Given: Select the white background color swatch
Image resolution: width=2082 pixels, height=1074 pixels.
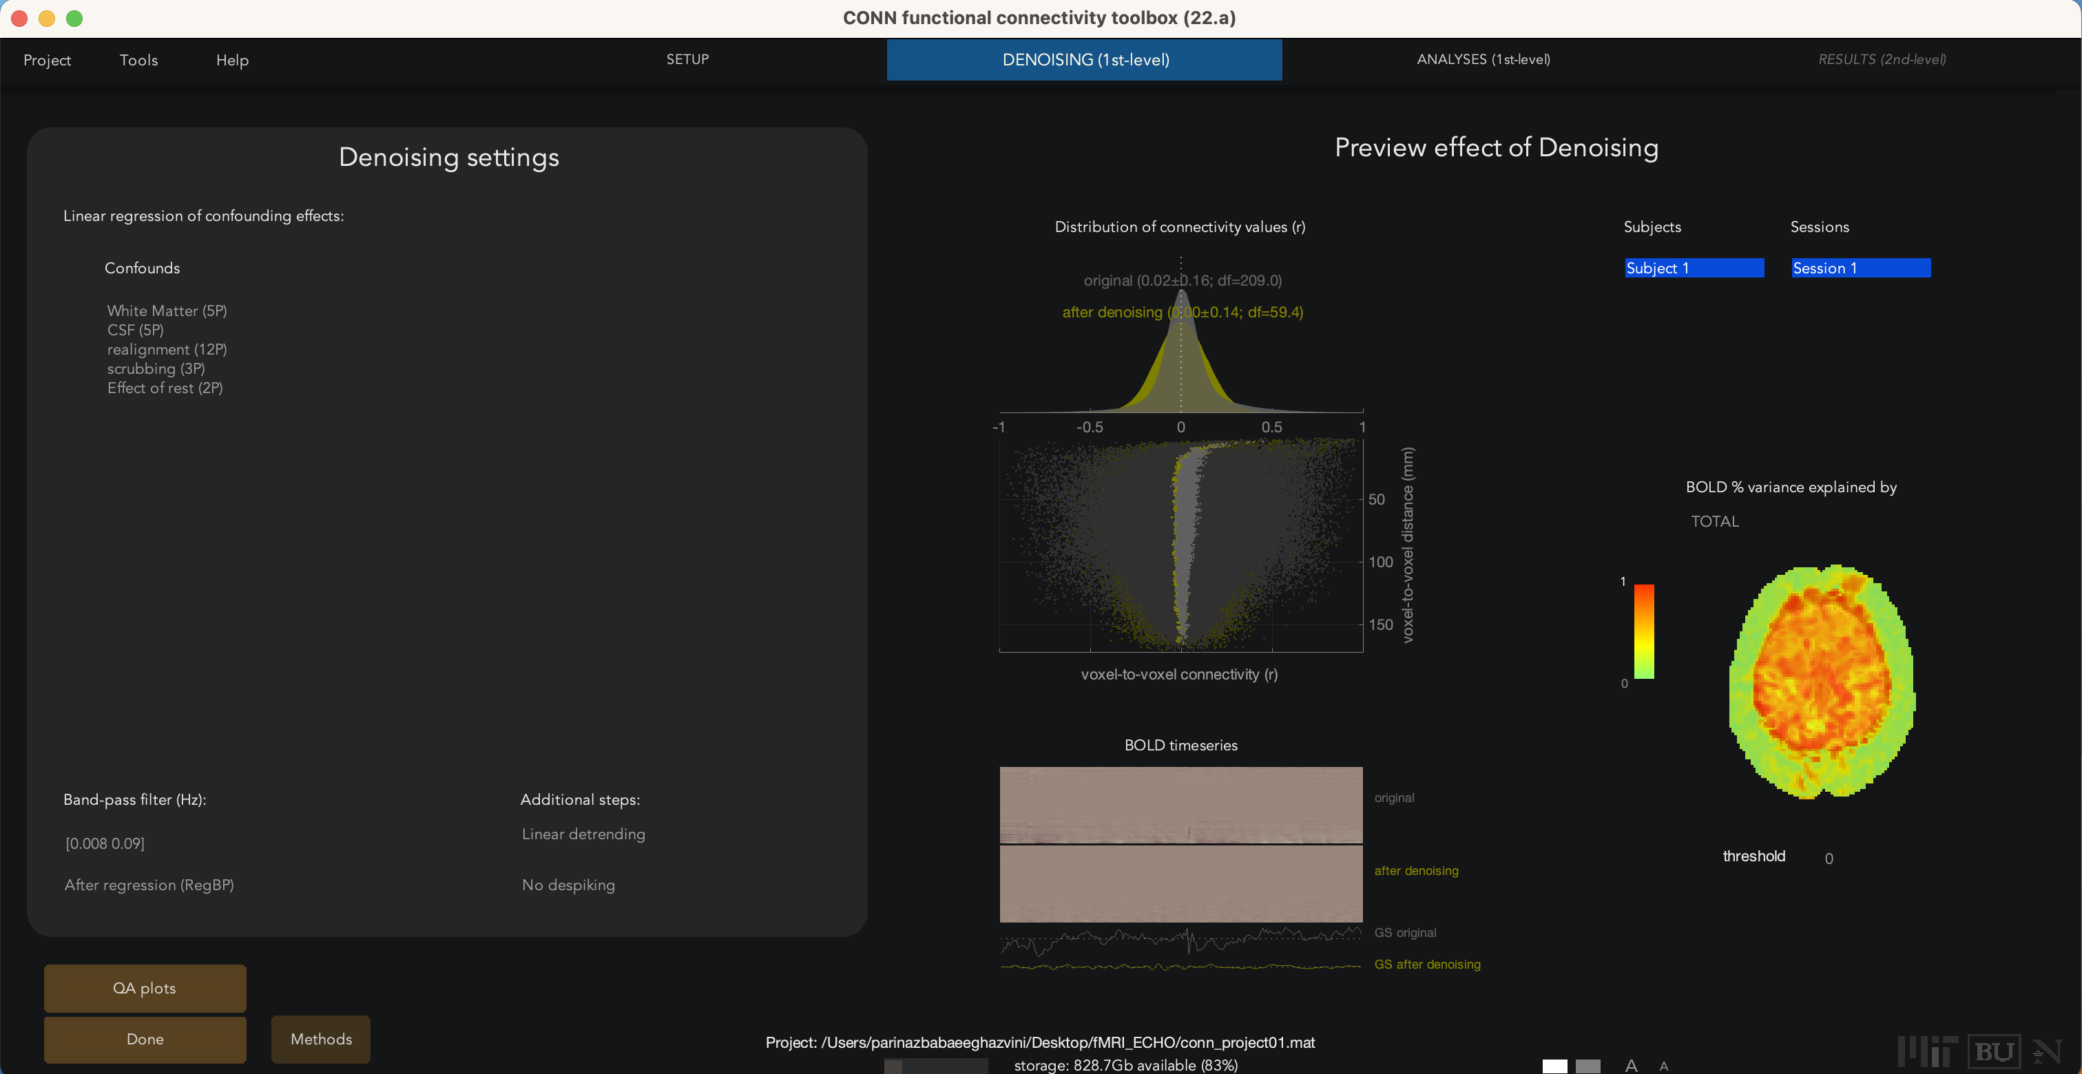Looking at the screenshot, I should (x=1554, y=1066).
